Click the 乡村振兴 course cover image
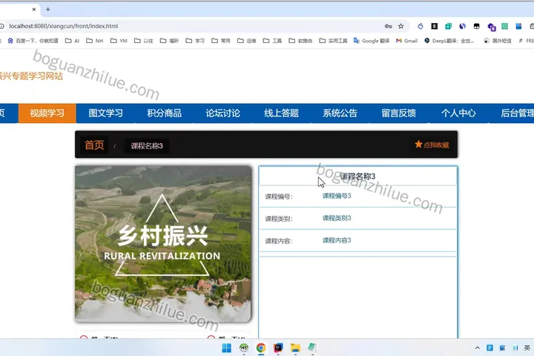 162,244
